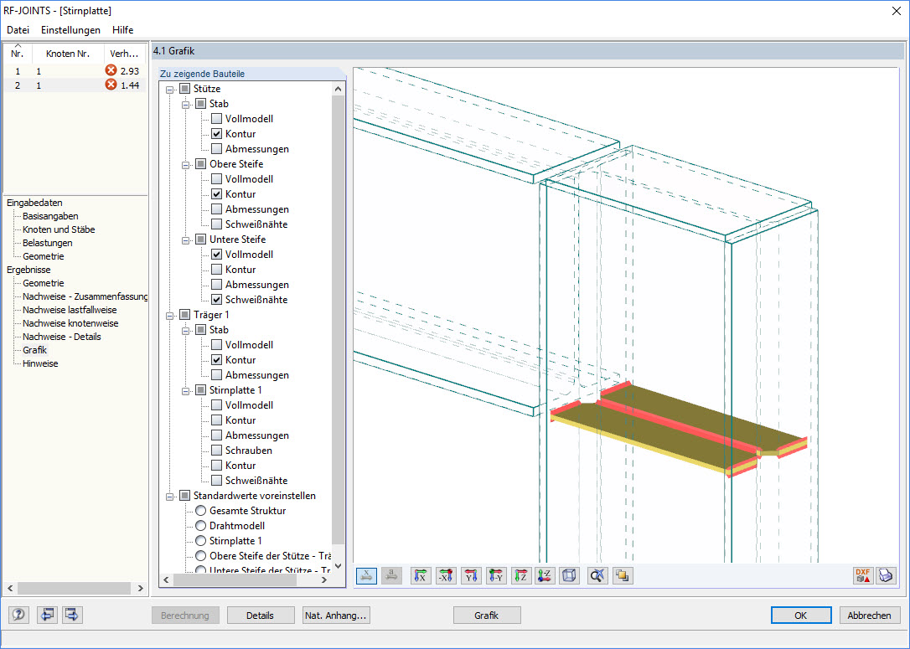The image size is (910, 649).
Task: Set view in Y direction
Action: coord(471,576)
